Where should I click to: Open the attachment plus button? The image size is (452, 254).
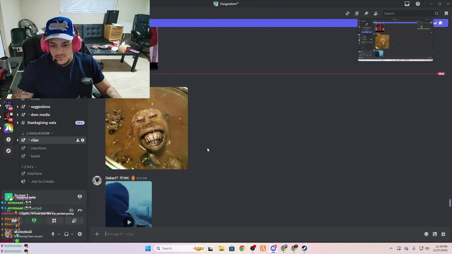97,234
